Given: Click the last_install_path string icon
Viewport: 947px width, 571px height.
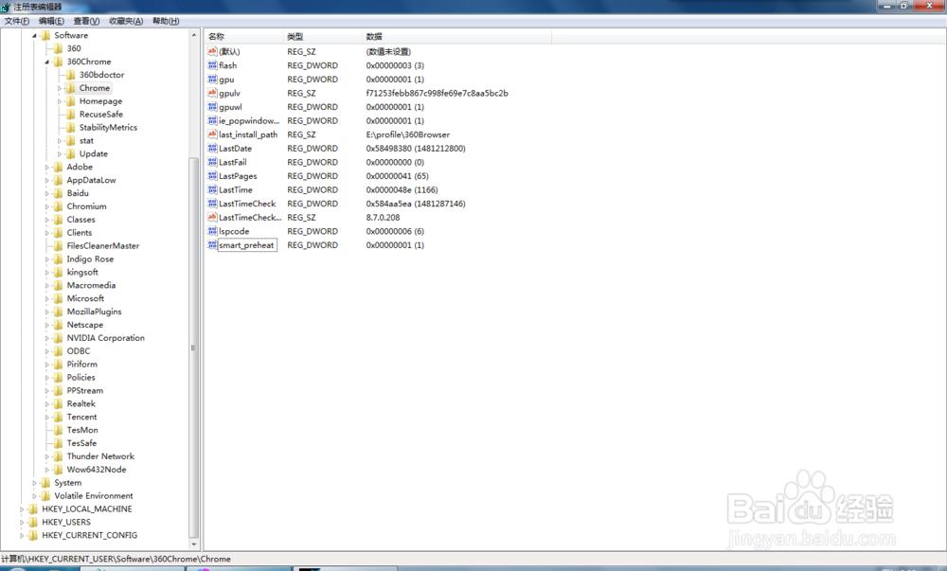Looking at the screenshot, I should click(212, 134).
